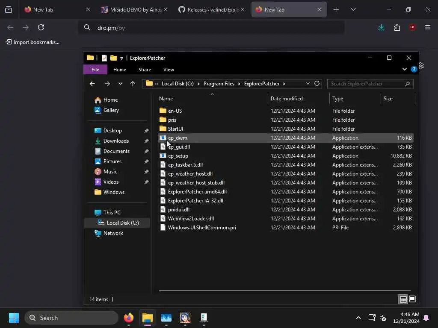This screenshot has height=328, width=438.
Task: Click Import bookmarks link
Action: [33, 42]
